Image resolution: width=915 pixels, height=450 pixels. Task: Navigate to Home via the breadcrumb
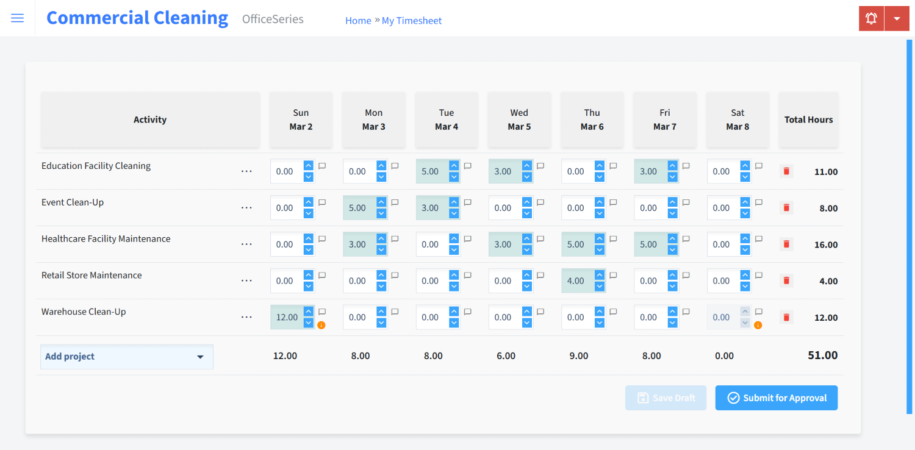[358, 20]
